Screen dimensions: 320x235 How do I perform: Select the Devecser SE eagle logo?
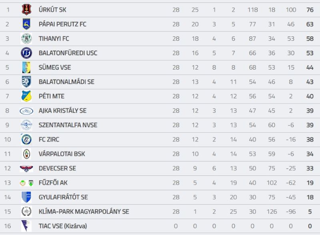[x=26, y=168]
